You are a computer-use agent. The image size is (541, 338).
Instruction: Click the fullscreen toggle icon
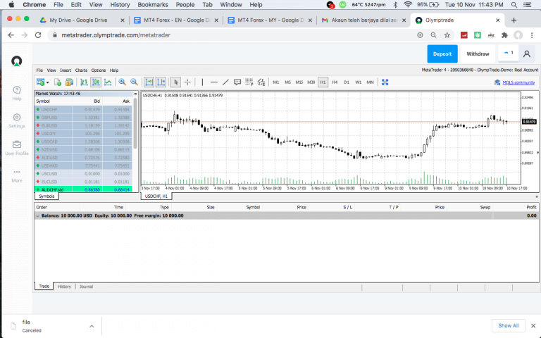pos(385,82)
